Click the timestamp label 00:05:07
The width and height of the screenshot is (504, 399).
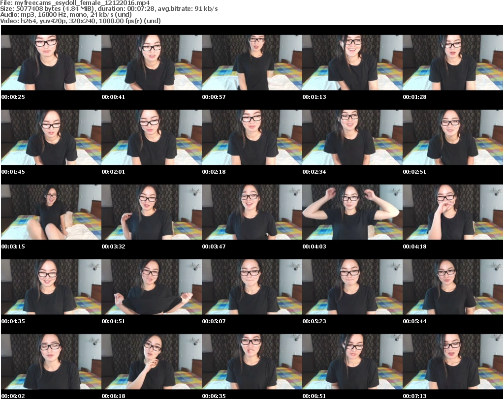[x=214, y=321]
